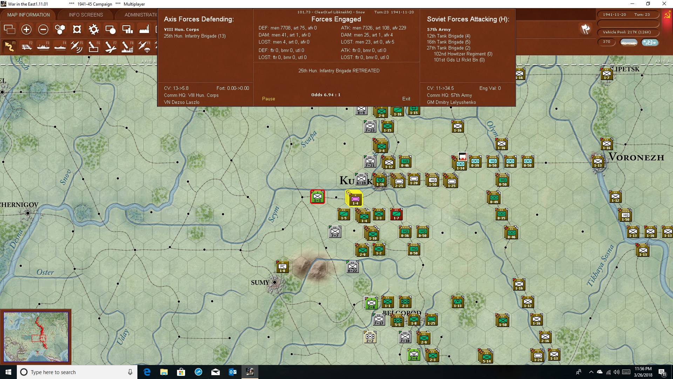Select the F3 large ship transport mode
The height and width of the screenshot is (379, 673).
[x=43, y=47]
